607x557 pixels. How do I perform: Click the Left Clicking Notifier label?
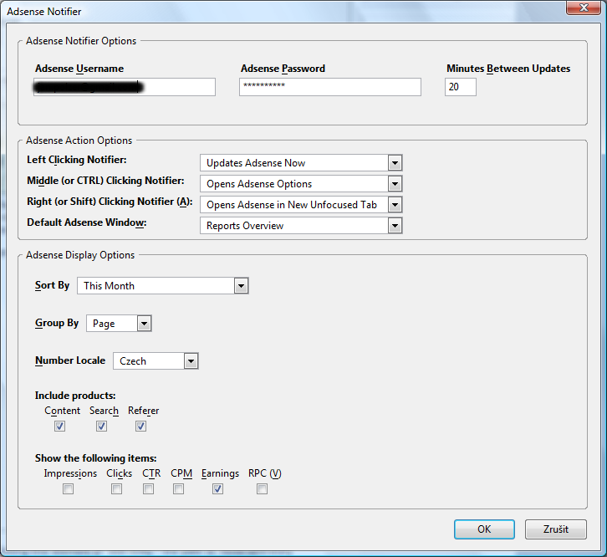click(x=77, y=160)
